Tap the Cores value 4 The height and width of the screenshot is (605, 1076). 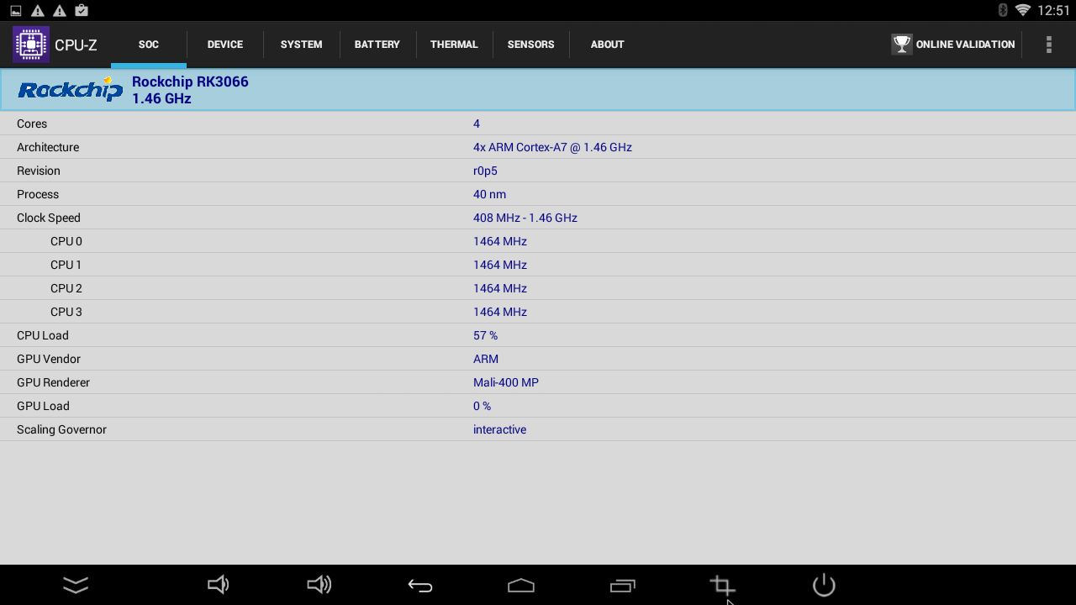coord(477,124)
